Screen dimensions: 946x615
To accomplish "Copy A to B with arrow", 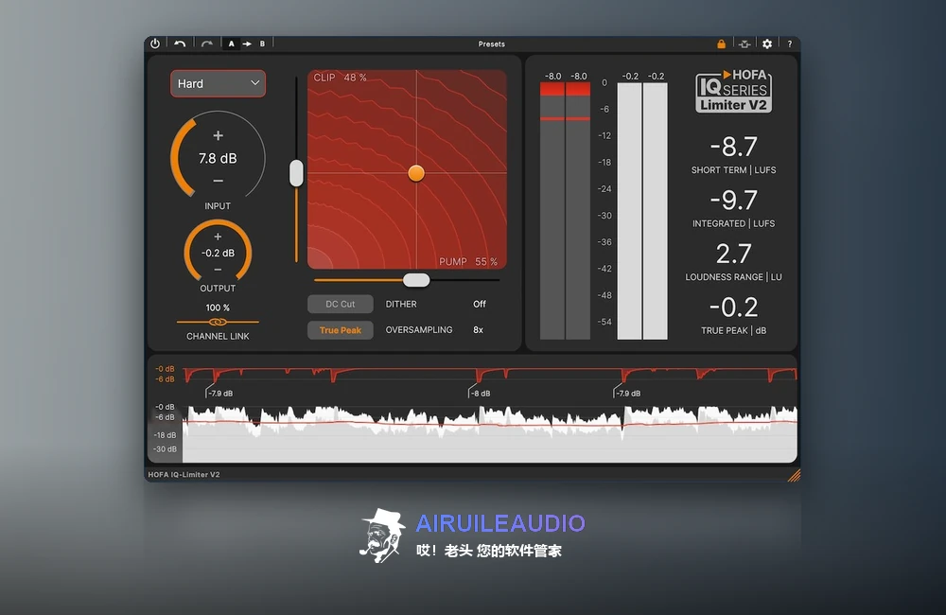I will (x=247, y=44).
